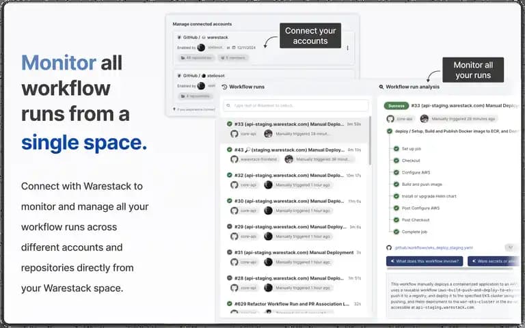Click the green status icon of run #43
Viewport: 525px width, 328px height.
pos(230,150)
